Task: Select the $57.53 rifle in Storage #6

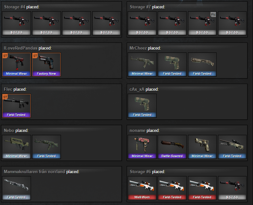Action: coord(232,188)
